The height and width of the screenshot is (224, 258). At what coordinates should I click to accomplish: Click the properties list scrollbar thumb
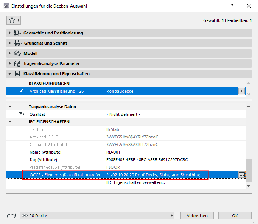(x=249, y=171)
